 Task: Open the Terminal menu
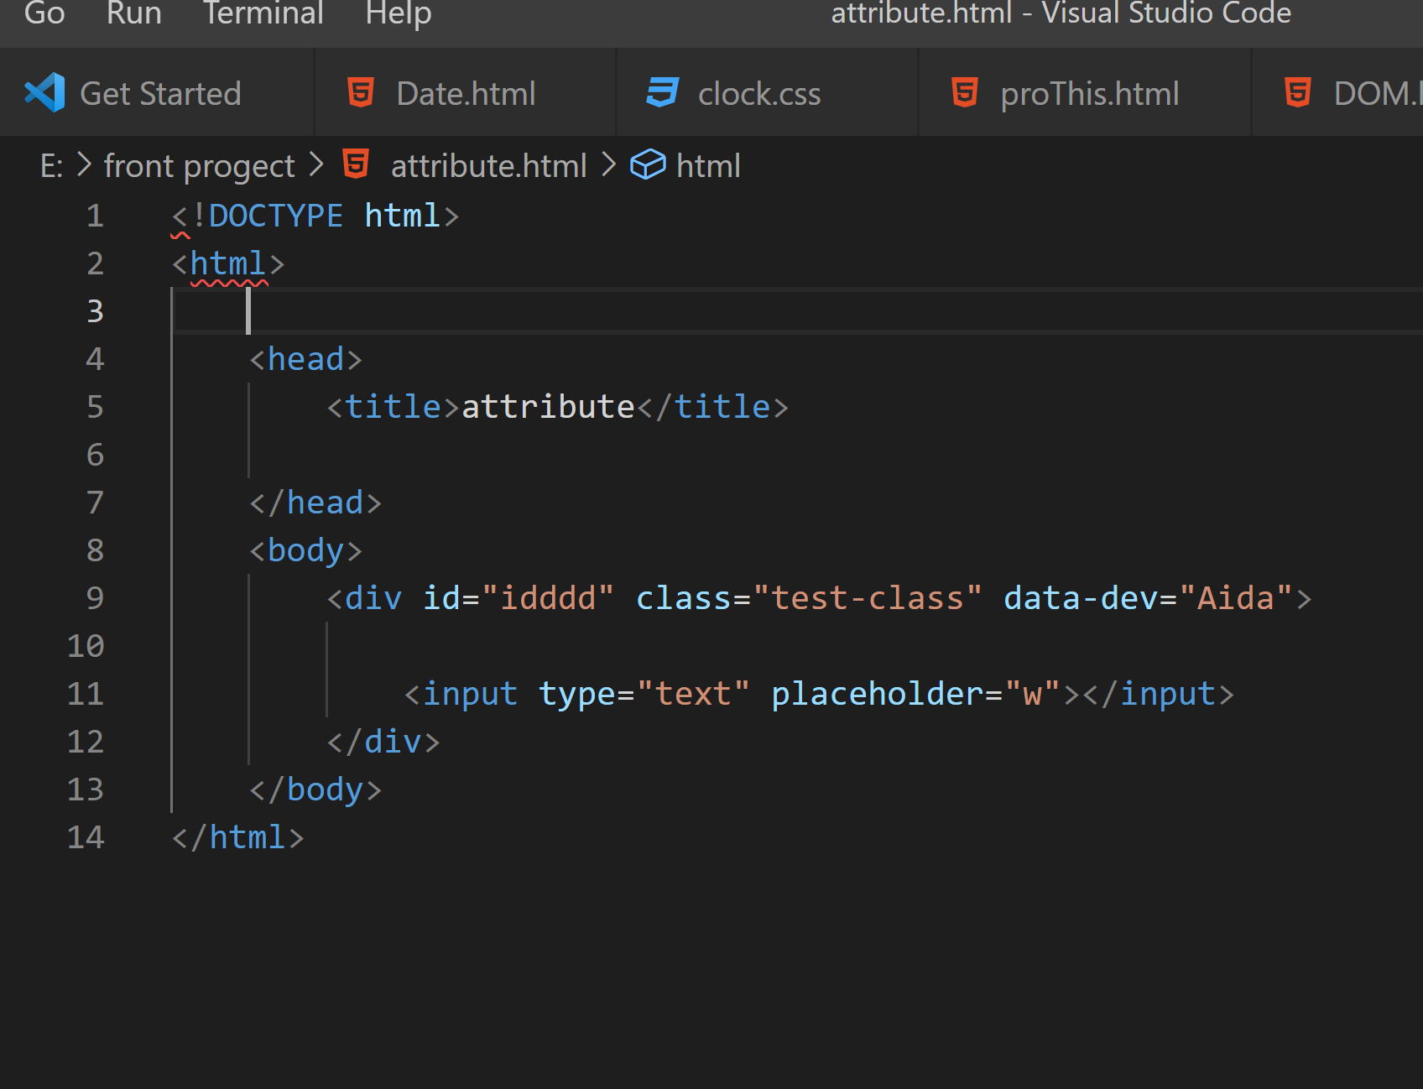(263, 13)
